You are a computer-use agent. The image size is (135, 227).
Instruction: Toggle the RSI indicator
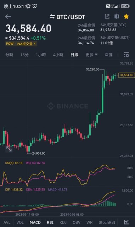tap(50, 222)
